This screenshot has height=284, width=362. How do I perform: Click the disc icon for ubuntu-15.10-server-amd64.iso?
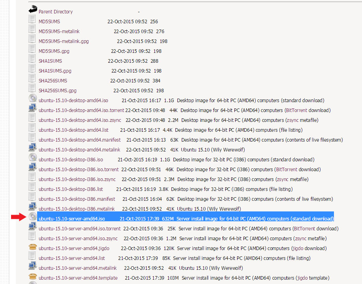(x=33, y=217)
